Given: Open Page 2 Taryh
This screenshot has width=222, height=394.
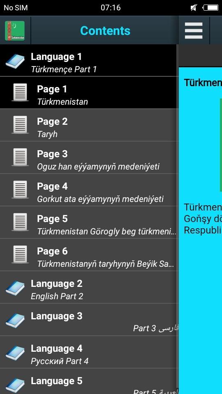Looking at the screenshot, I should coord(88,125).
